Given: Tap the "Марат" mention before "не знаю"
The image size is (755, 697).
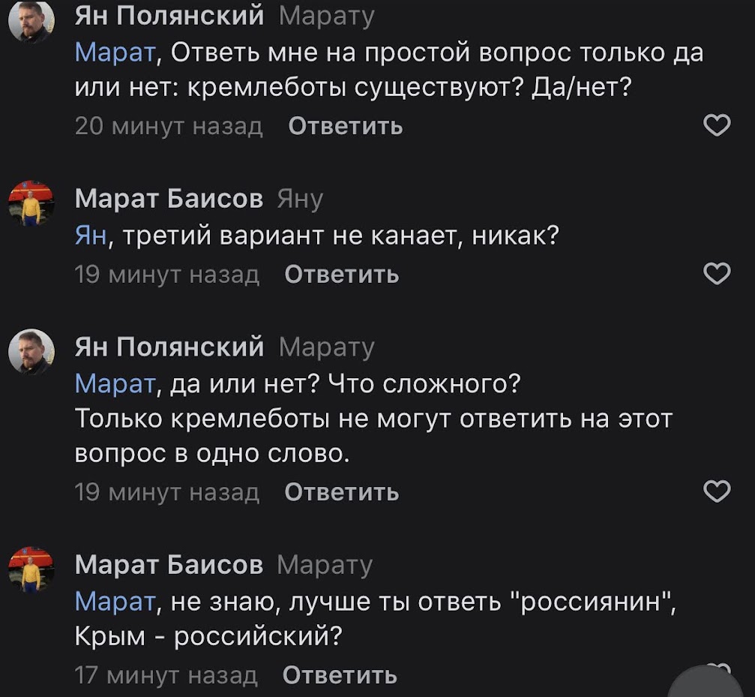Looking at the screenshot, I should 115,602.
